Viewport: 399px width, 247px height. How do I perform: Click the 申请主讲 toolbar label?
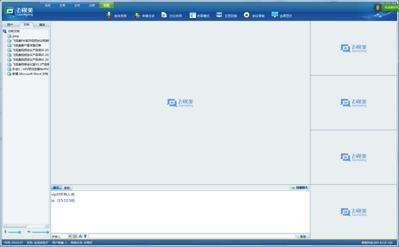click(148, 16)
